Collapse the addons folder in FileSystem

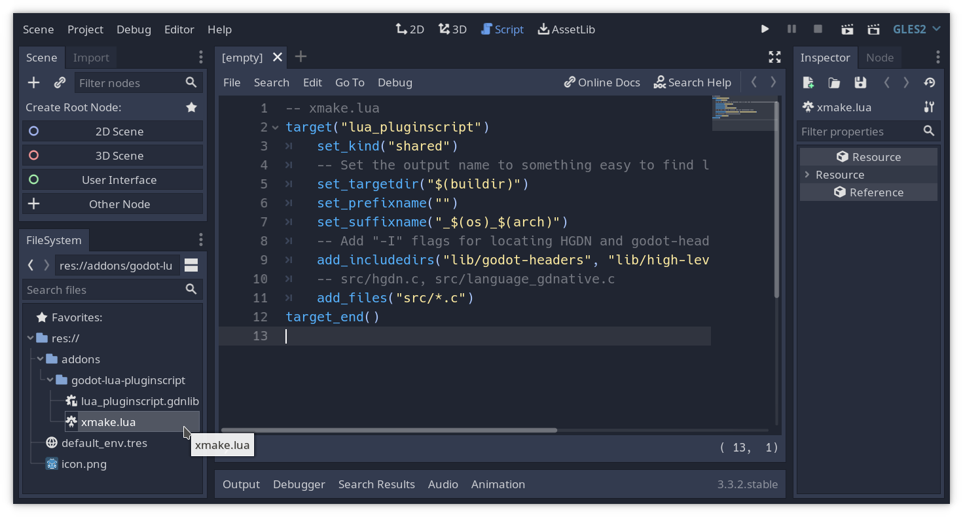(41, 359)
